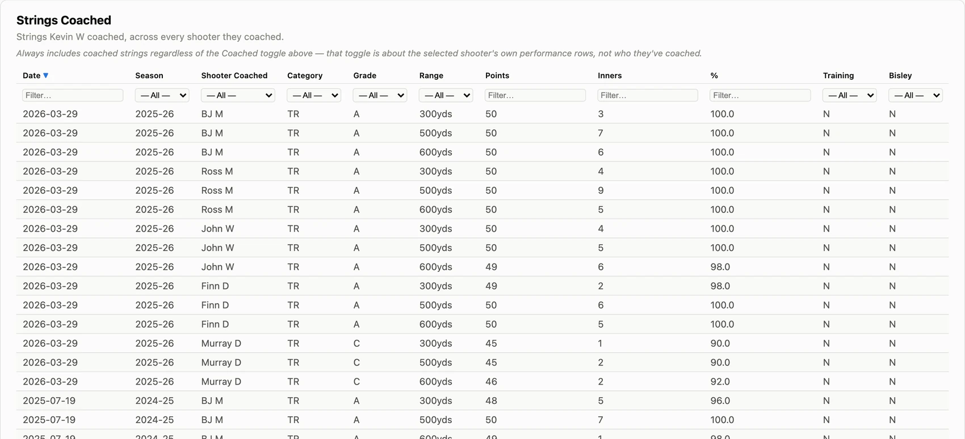Click Finn D 300yds range cell

point(436,286)
